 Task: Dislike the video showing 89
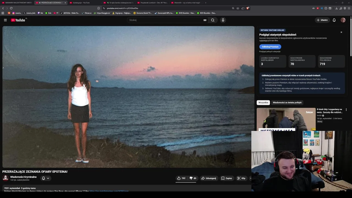(193, 178)
